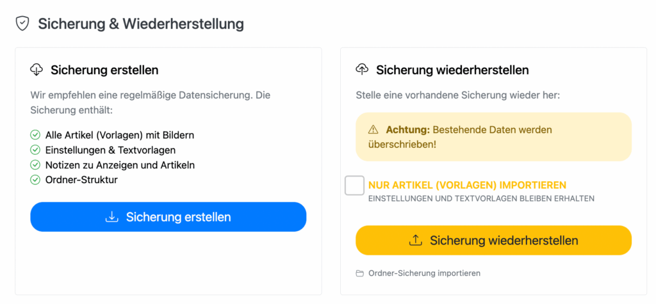Open the Ordner-Sicherung importieren link
This screenshot has width=656, height=304.
coord(424,273)
